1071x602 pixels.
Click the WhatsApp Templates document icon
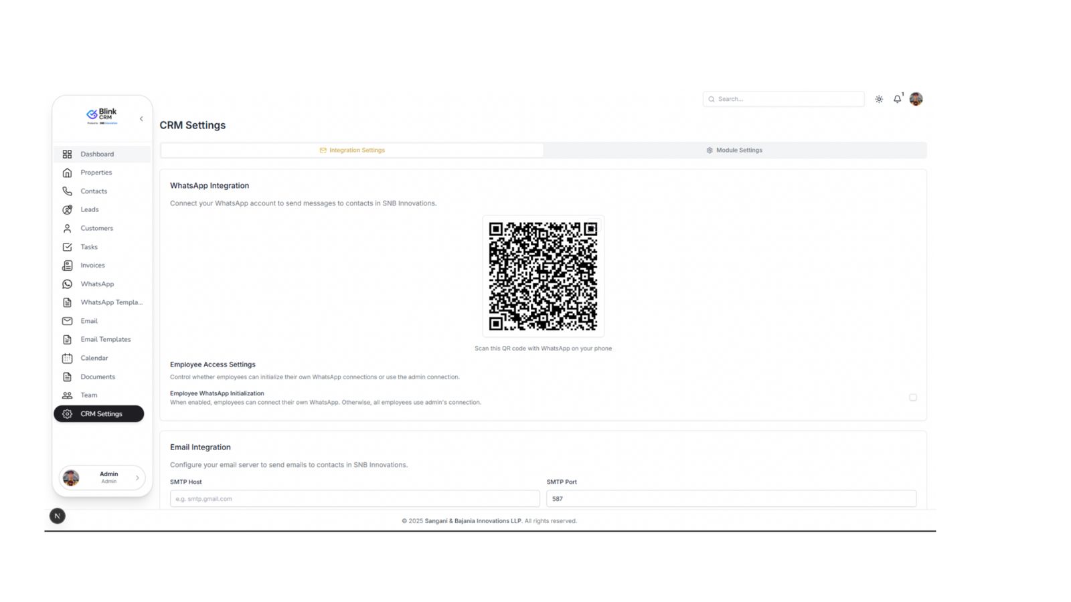[x=67, y=302]
